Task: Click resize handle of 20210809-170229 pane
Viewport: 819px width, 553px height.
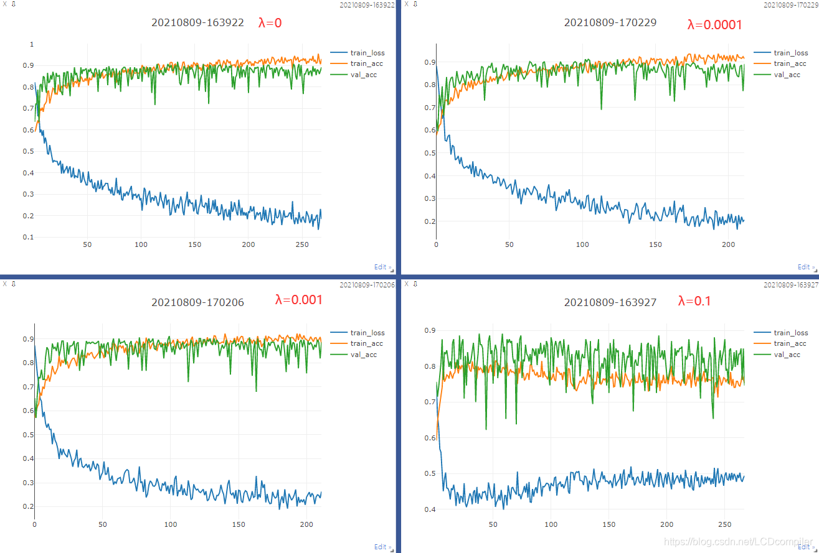Action: click(815, 270)
